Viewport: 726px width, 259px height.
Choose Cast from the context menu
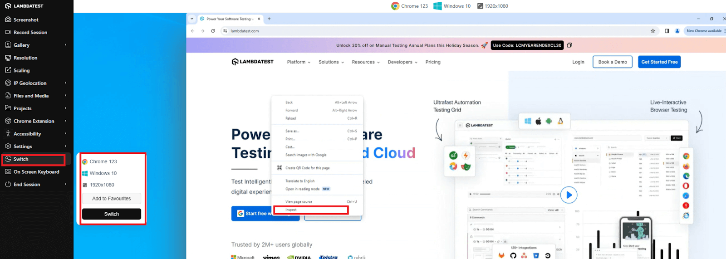(317, 147)
